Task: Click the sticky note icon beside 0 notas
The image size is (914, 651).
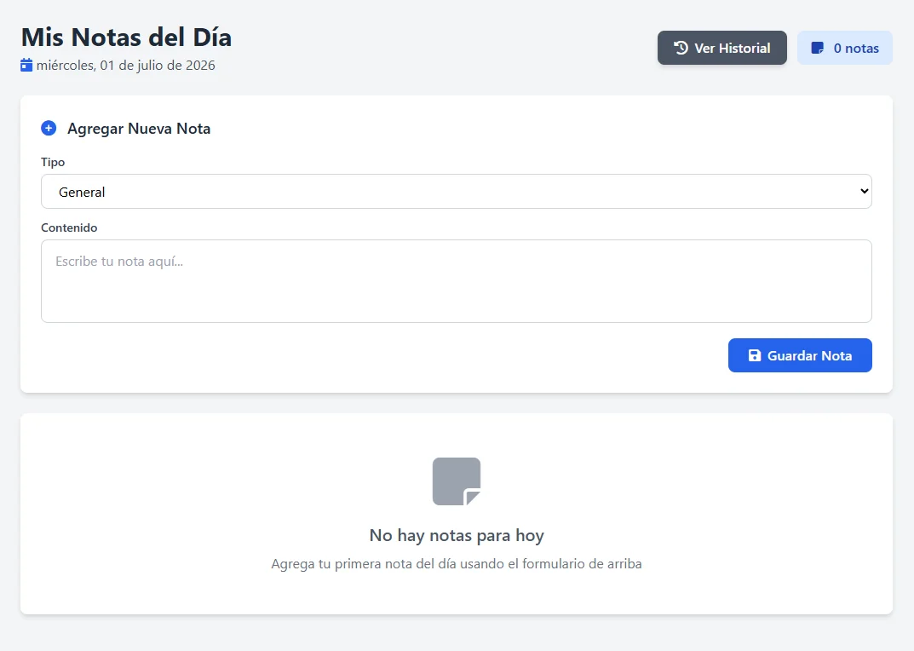Action: click(x=818, y=48)
